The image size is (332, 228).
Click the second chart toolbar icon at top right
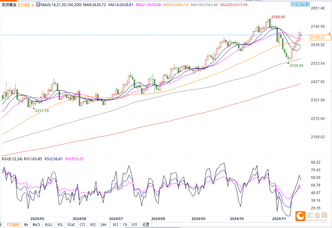point(298,5)
